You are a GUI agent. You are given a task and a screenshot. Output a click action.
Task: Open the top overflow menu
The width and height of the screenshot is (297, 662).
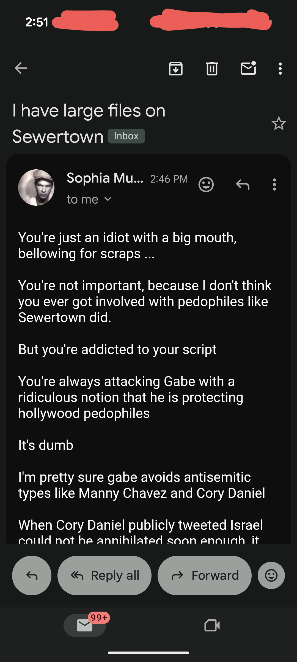[280, 69]
